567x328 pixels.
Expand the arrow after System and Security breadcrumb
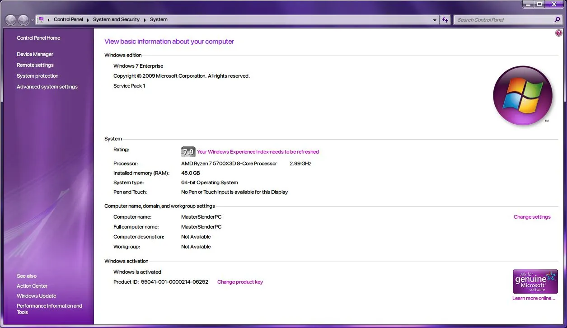pos(145,20)
